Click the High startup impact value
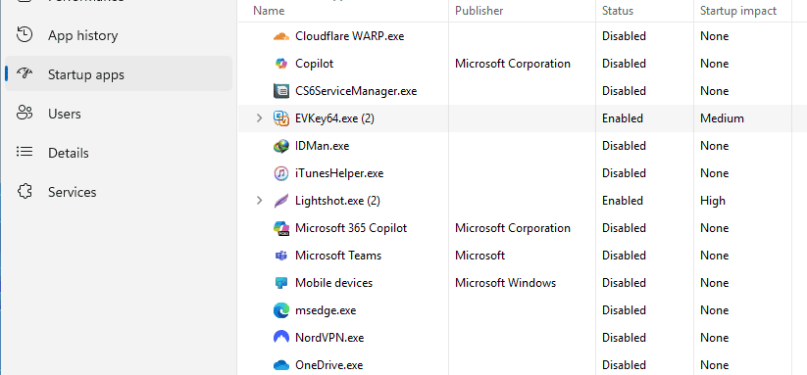807x375 pixels. (x=712, y=201)
